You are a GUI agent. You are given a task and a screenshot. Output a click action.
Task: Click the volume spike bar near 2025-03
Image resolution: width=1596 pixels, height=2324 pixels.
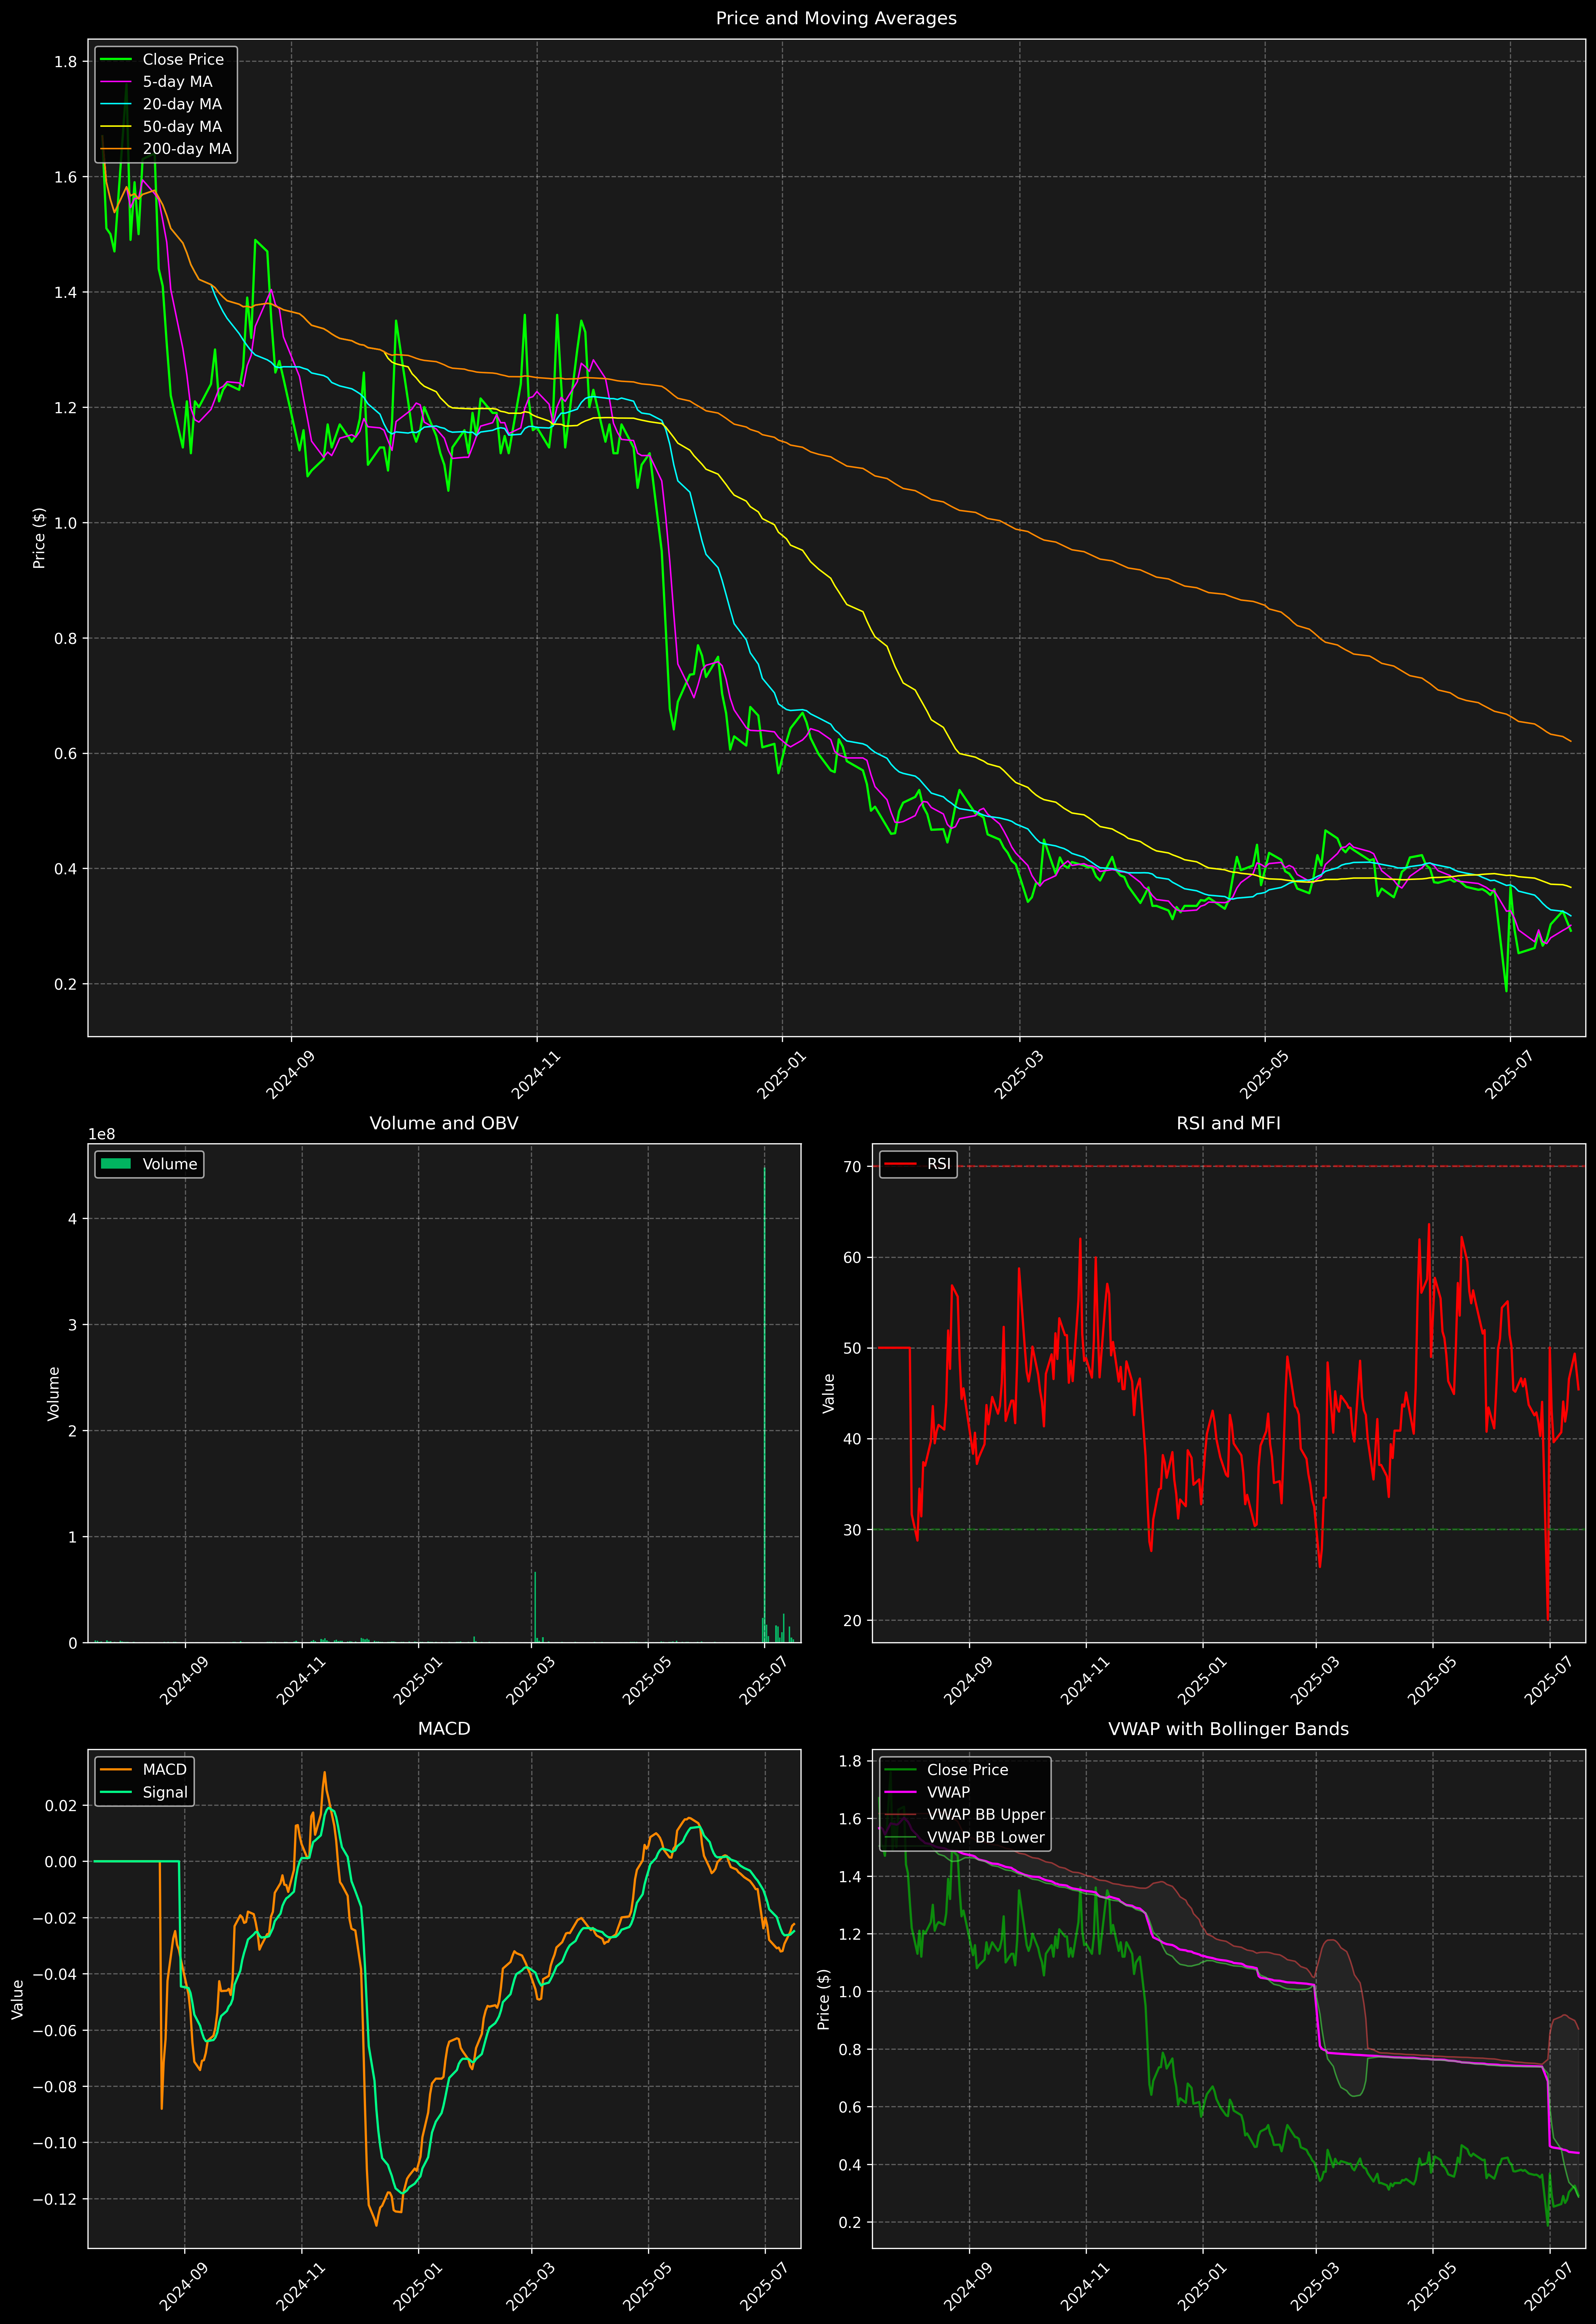[535, 1607]
